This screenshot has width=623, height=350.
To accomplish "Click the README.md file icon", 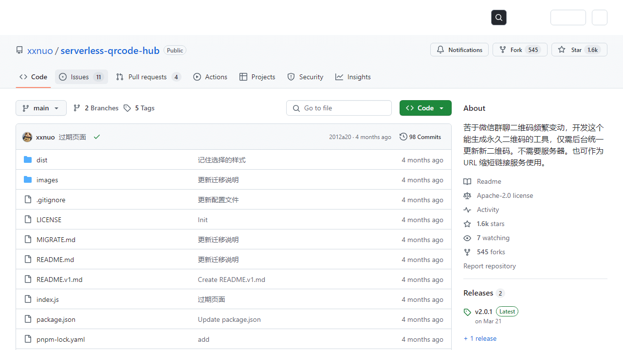I will [28, 260].
